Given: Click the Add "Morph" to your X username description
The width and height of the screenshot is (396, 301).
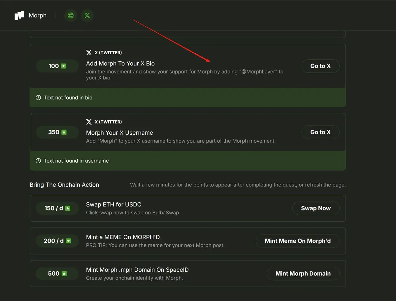Looking at the screenshot, I should pyautogui.click(x=181, y=141).
